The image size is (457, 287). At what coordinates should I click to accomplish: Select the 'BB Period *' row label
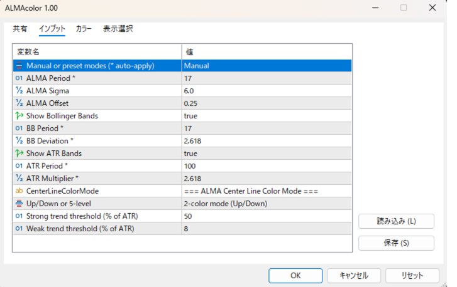(x=45, y=128)
